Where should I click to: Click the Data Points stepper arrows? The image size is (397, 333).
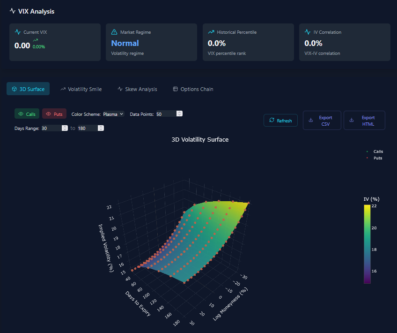[x=179, y=114]
